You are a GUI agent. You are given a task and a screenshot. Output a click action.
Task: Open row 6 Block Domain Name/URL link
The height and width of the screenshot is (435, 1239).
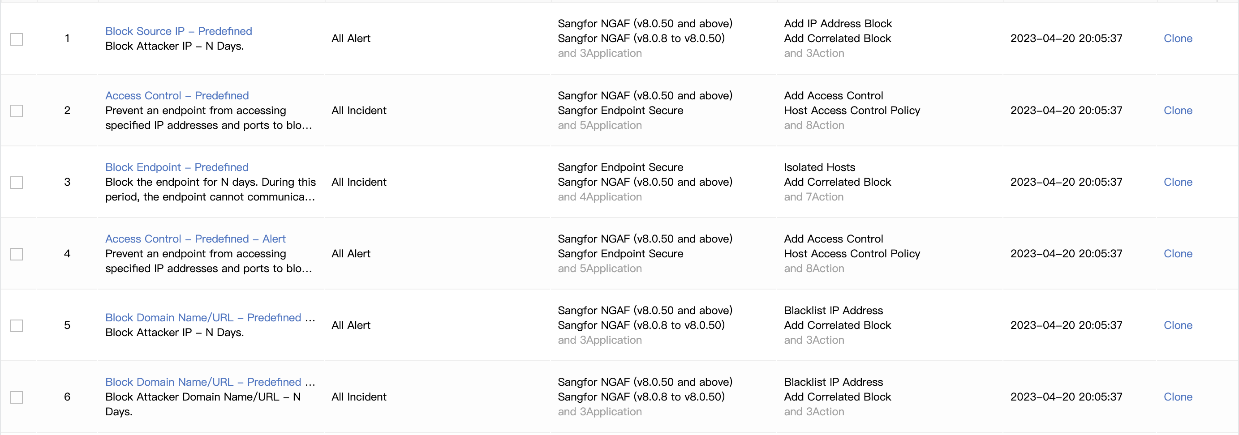point(210,382)
